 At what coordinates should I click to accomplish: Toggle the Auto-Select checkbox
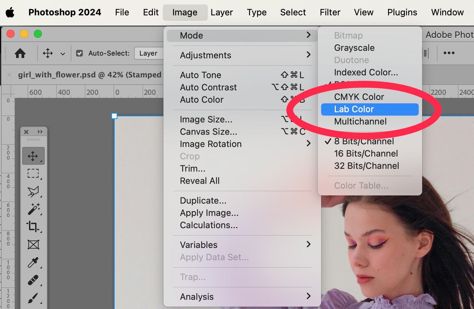coord(80,53)
